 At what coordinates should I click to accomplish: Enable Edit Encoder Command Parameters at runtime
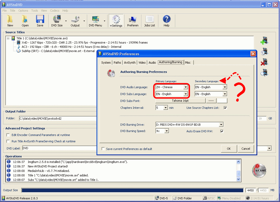[8, 135]
